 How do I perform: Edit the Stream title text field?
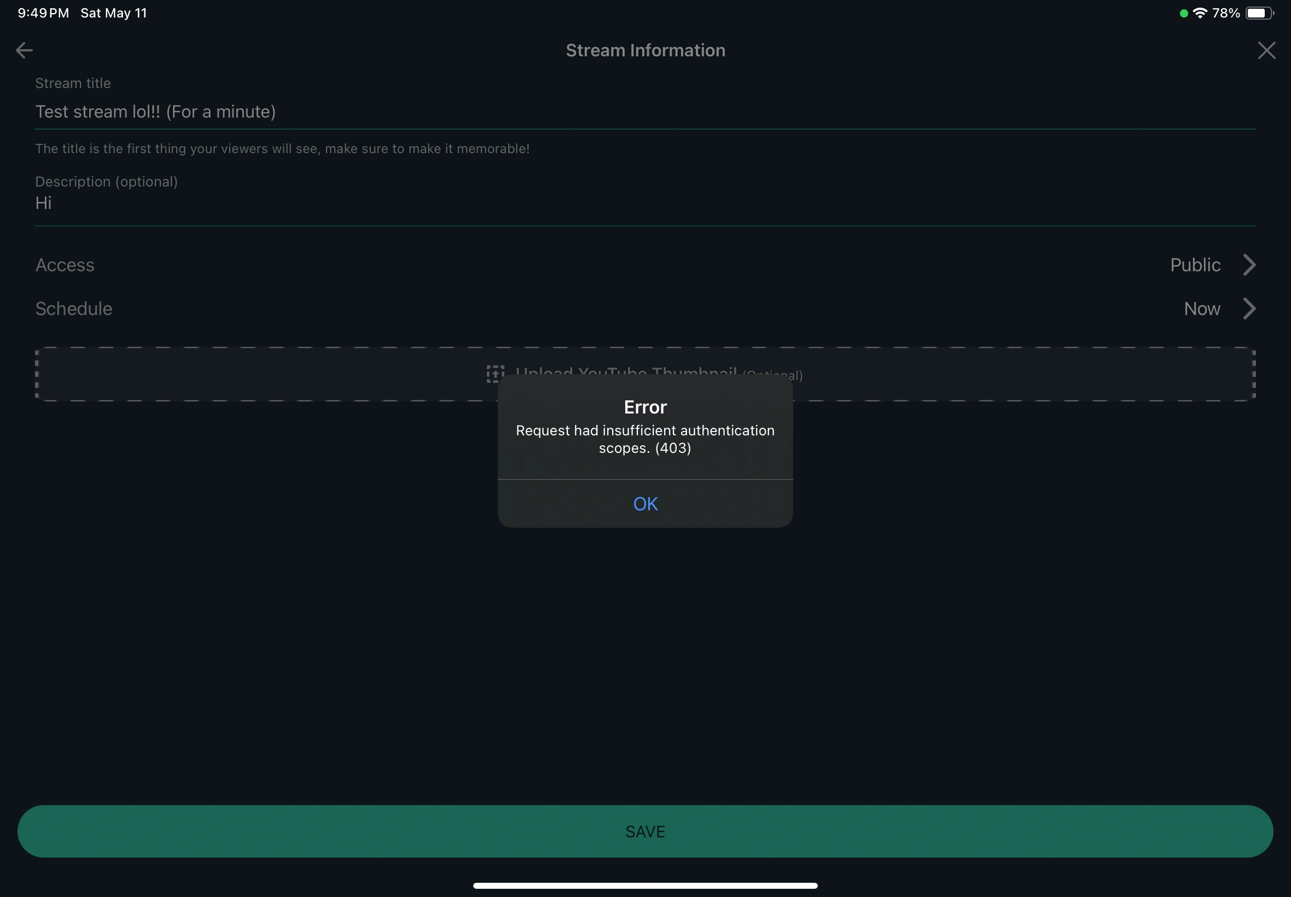pos(155,112)
